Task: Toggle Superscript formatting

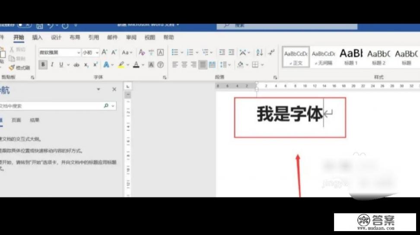Action: point(95,64)
